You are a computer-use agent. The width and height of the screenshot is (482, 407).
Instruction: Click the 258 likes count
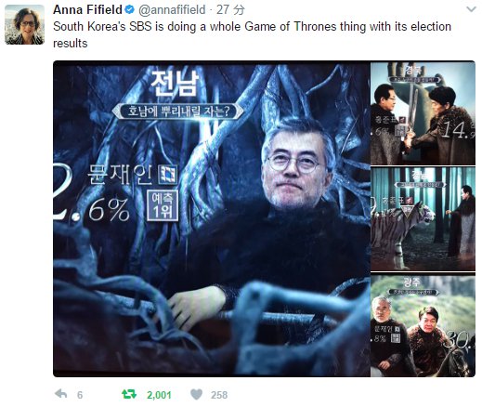point(219,395)
